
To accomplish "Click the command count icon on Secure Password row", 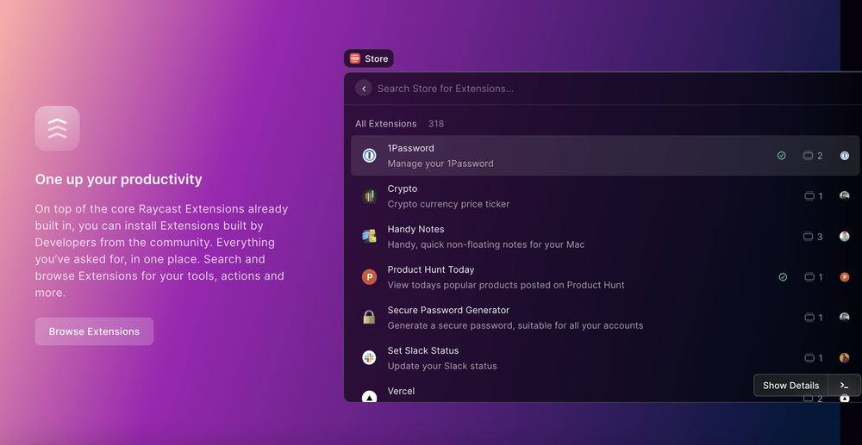I will [809, 318].
